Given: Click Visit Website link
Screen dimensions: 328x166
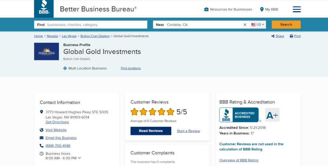Looking at the screenshot, I should [x=56, y=130].
